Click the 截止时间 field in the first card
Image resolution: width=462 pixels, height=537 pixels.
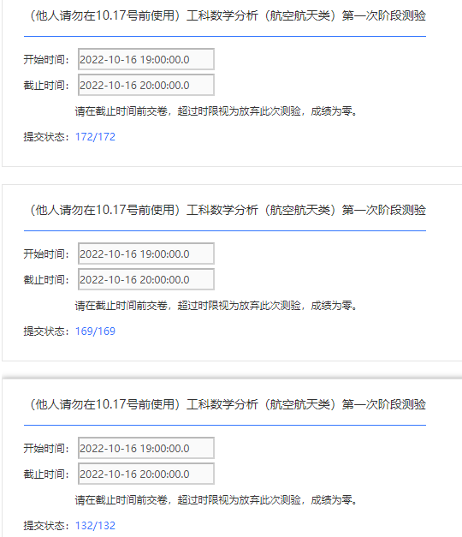[146, 85]
